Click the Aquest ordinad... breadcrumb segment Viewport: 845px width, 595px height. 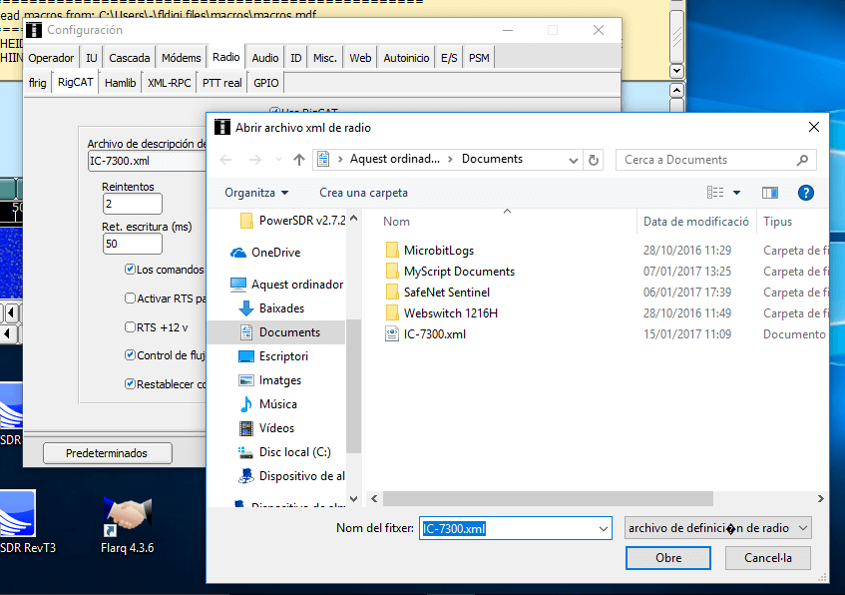(x=394, y=159)
